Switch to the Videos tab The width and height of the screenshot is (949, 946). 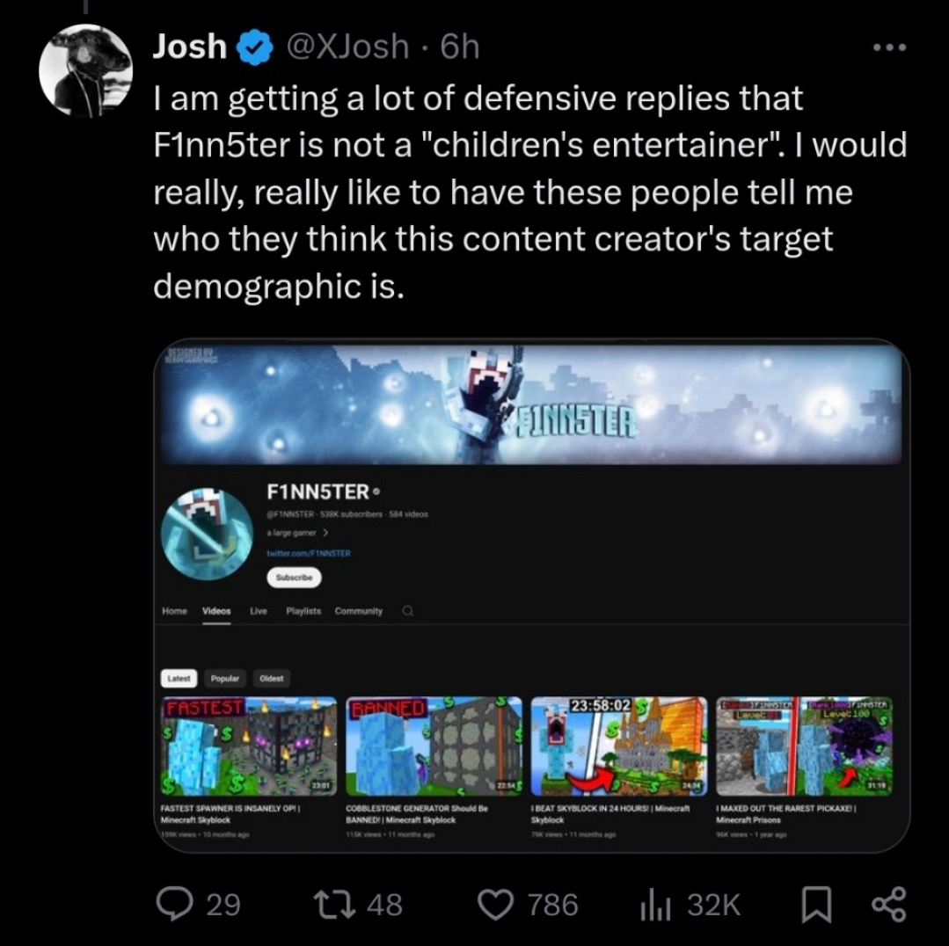pos(216,611)
